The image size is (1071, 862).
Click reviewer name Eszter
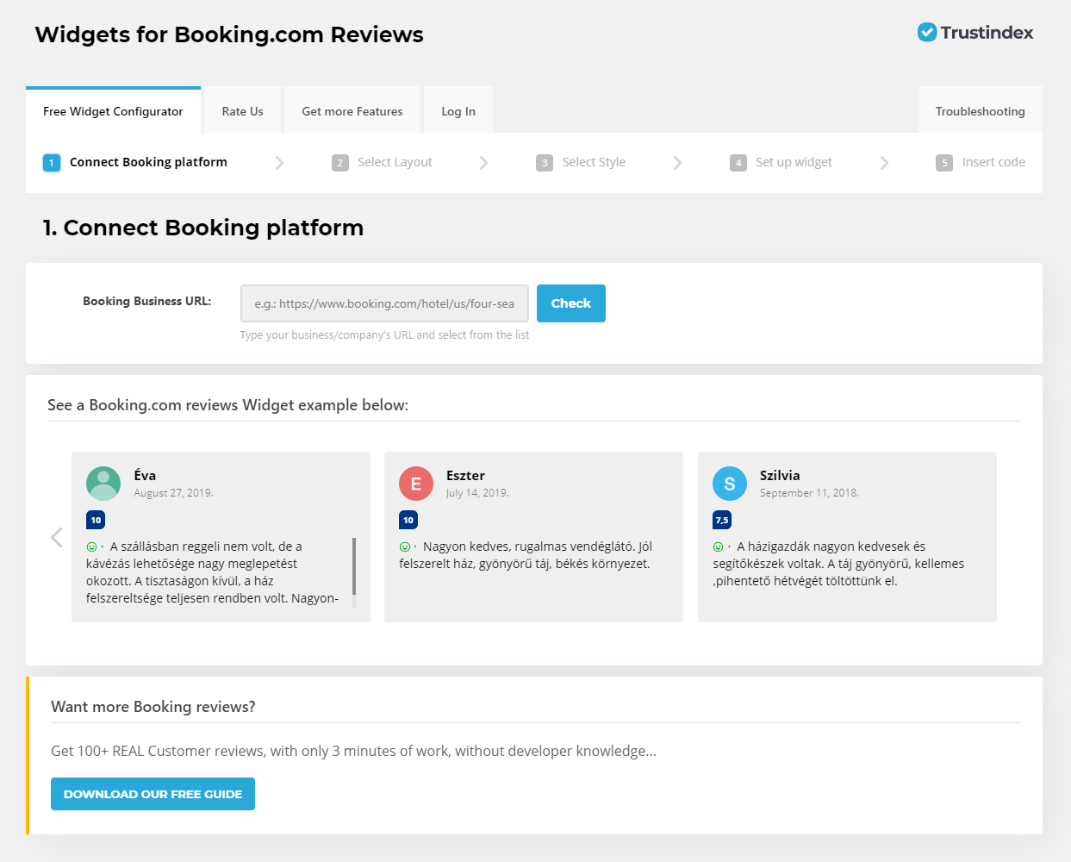pos(465,475)
